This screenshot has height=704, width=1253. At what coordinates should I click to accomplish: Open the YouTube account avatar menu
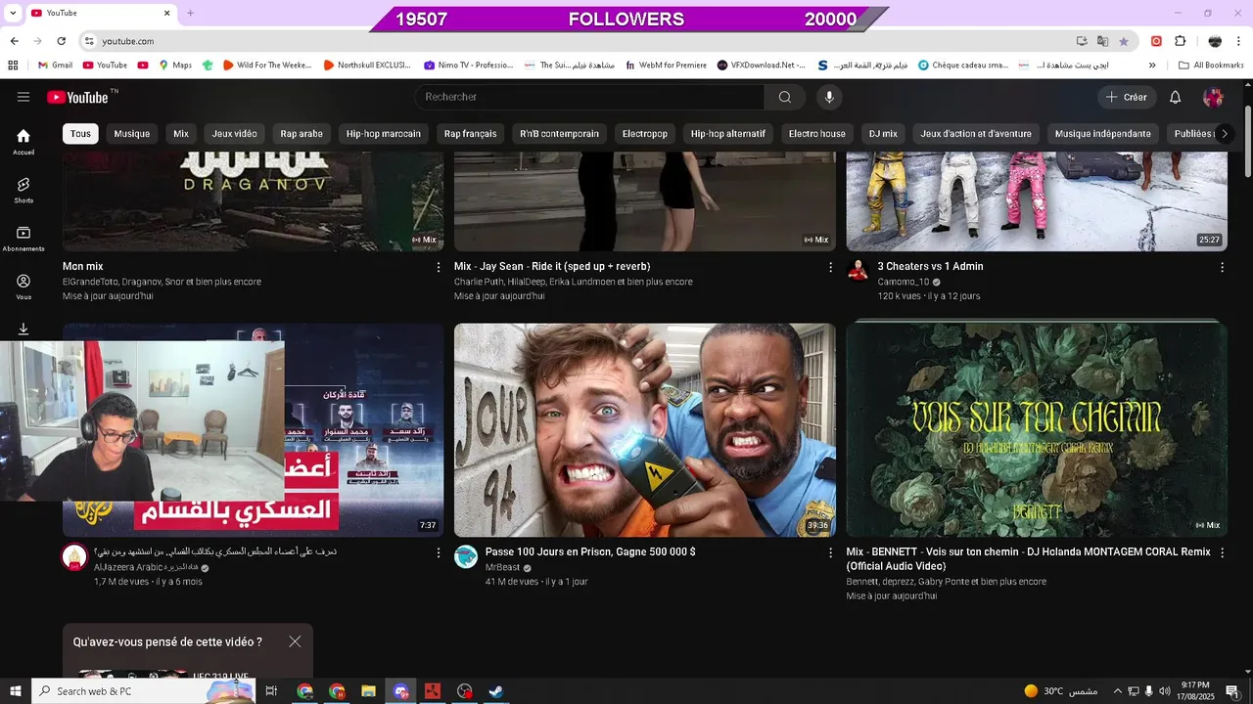(x=1213, y=97)
